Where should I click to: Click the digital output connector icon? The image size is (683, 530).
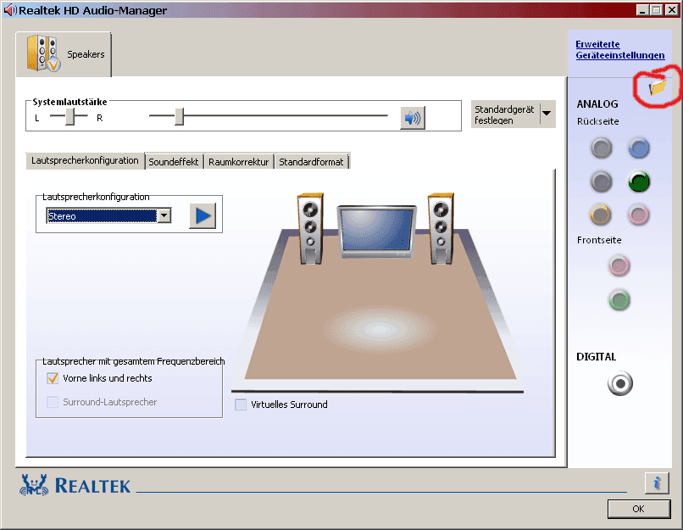click(x=619, y=383)
